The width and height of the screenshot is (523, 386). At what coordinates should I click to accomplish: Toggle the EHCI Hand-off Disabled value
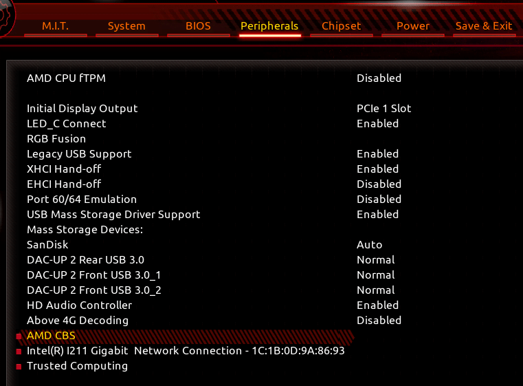(379, 184)
